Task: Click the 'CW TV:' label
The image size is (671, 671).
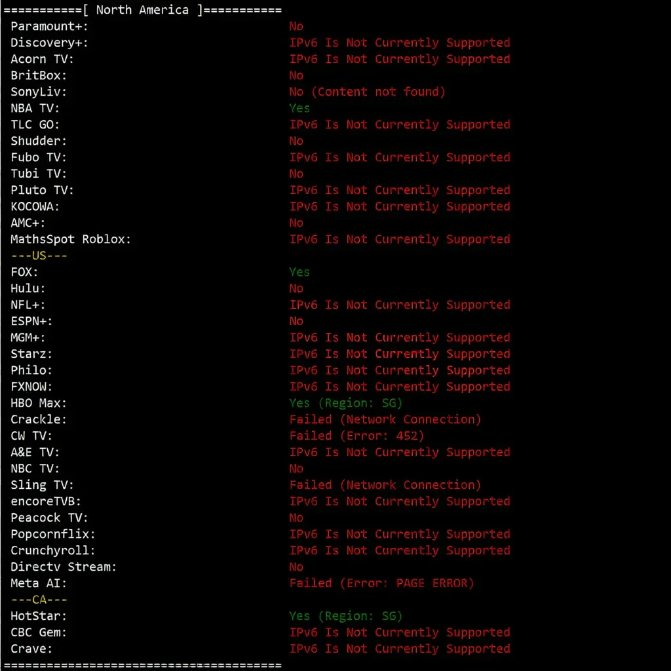Action: click(31, 436)
